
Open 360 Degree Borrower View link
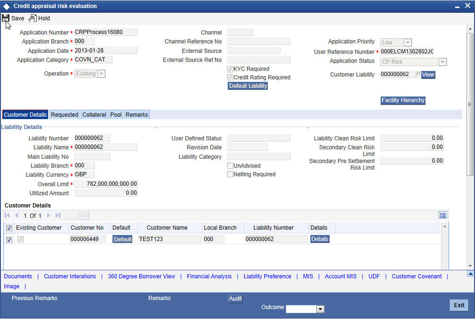142,276
